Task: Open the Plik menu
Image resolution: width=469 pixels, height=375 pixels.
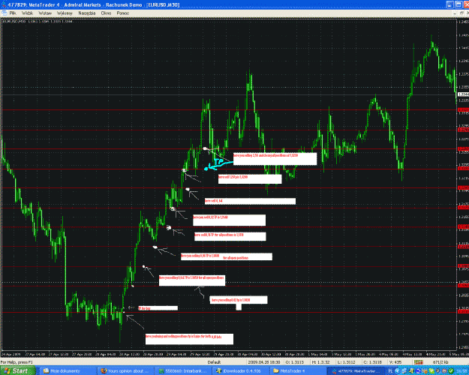Action: [x=13, y=13]
